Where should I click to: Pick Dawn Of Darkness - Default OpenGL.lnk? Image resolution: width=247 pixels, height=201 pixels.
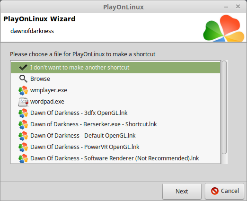click(115, 136)
